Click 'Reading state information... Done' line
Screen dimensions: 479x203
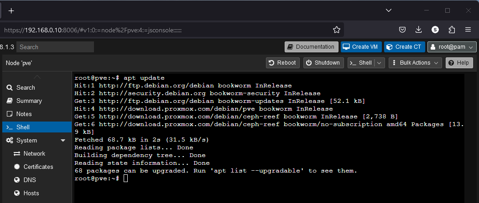[142, 163]
